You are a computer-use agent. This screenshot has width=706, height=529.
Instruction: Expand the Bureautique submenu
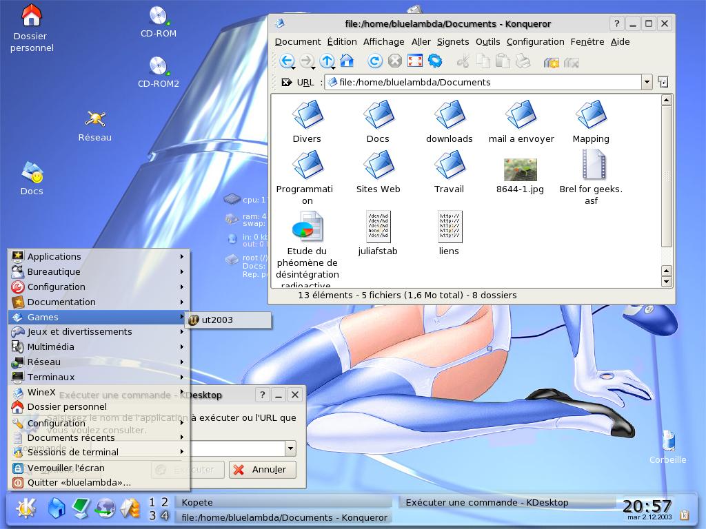click(x=99, y=271)
